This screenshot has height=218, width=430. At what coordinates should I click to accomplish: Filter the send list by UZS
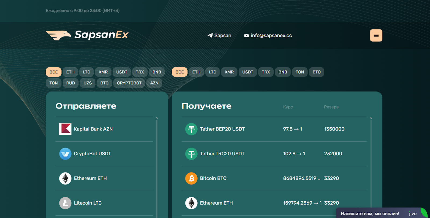88,83
